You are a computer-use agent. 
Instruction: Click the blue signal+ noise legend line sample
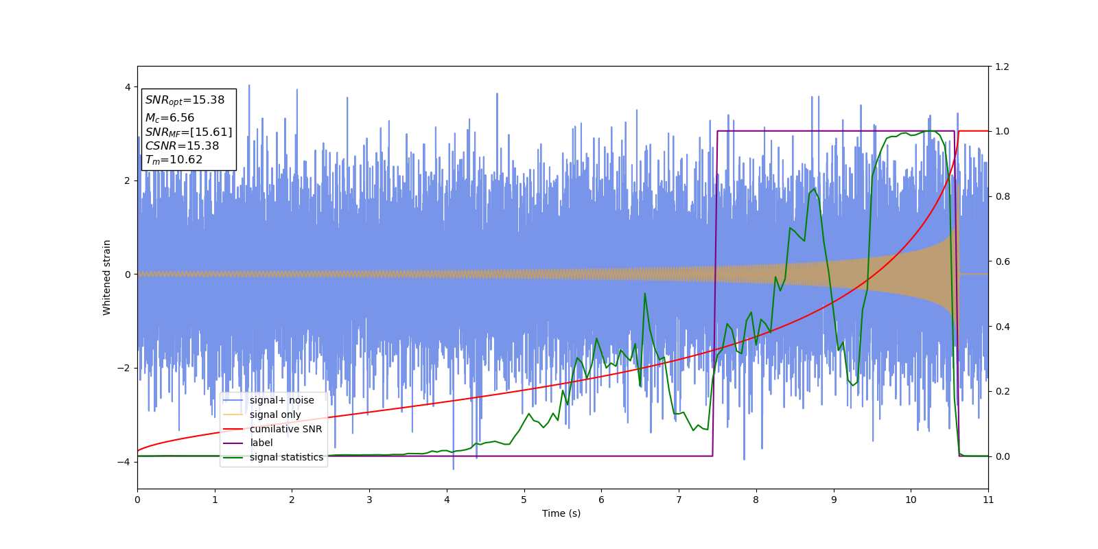(234, 400)
